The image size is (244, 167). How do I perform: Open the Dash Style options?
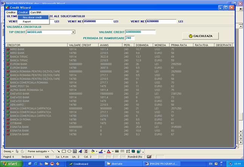[122, 151]
